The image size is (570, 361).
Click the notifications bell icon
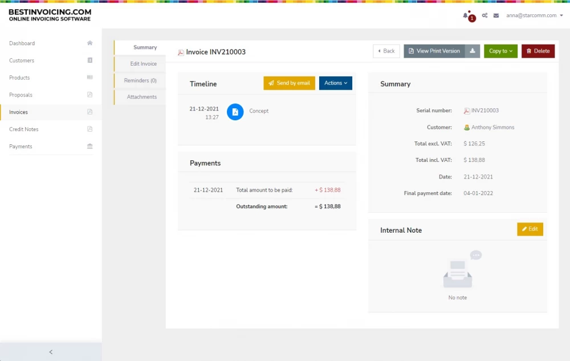tap(466, 16)
